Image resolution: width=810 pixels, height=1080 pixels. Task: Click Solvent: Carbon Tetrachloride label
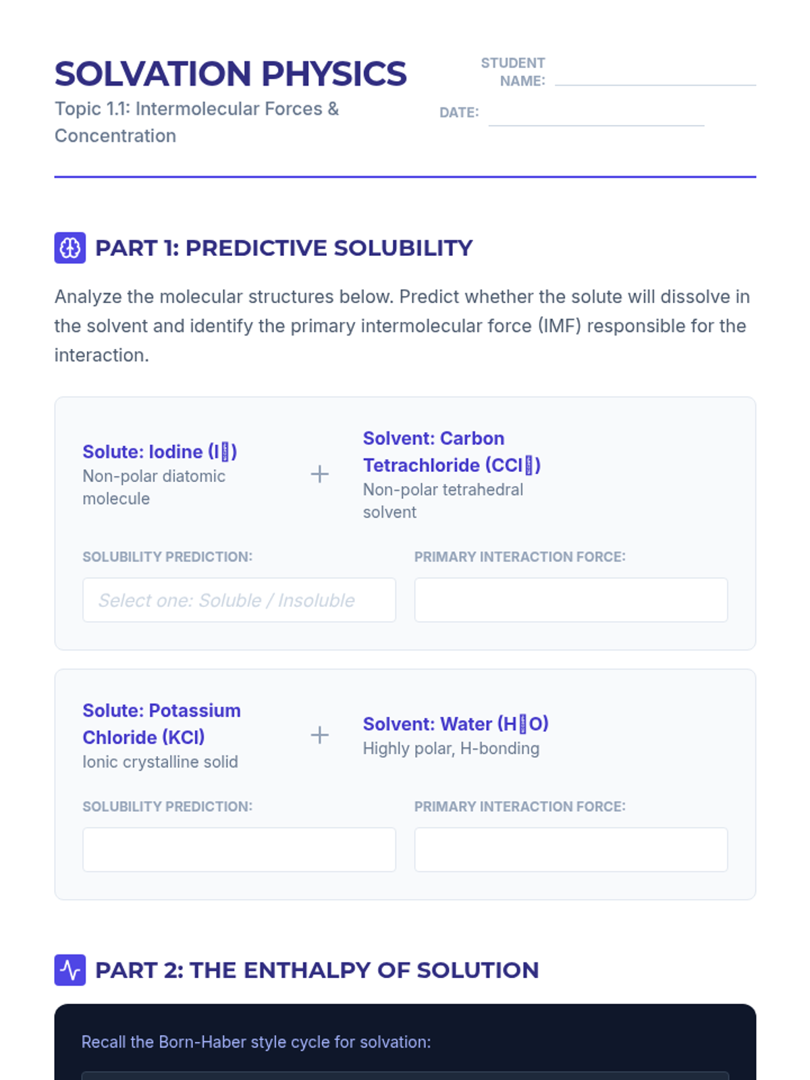(x=452, y=452)
